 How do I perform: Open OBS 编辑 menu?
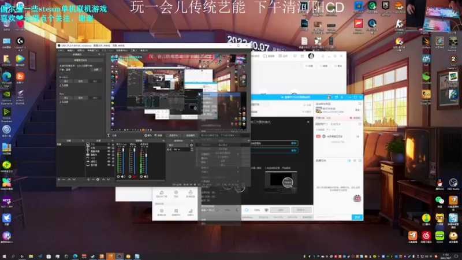click(70, 50)
